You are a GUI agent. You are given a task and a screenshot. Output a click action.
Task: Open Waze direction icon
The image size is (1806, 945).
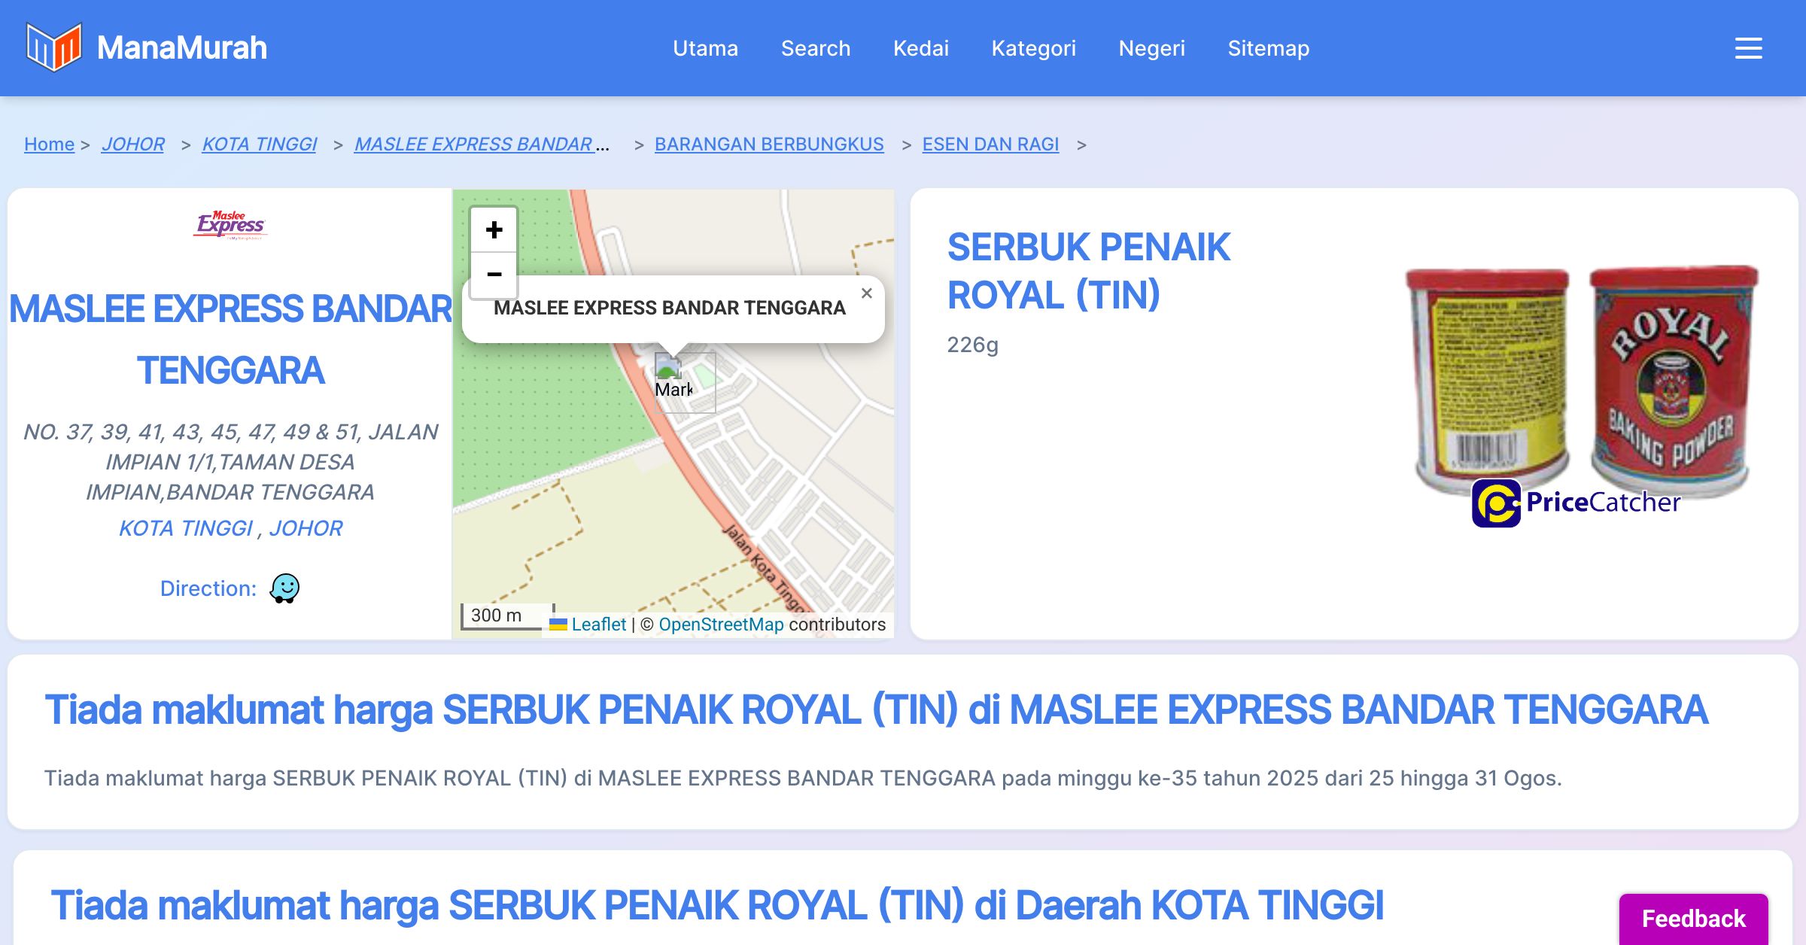[x=284, y=588]
